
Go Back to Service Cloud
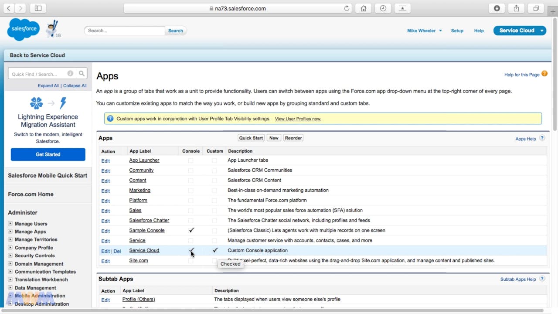pyautogui.click(x=37, y=55)
